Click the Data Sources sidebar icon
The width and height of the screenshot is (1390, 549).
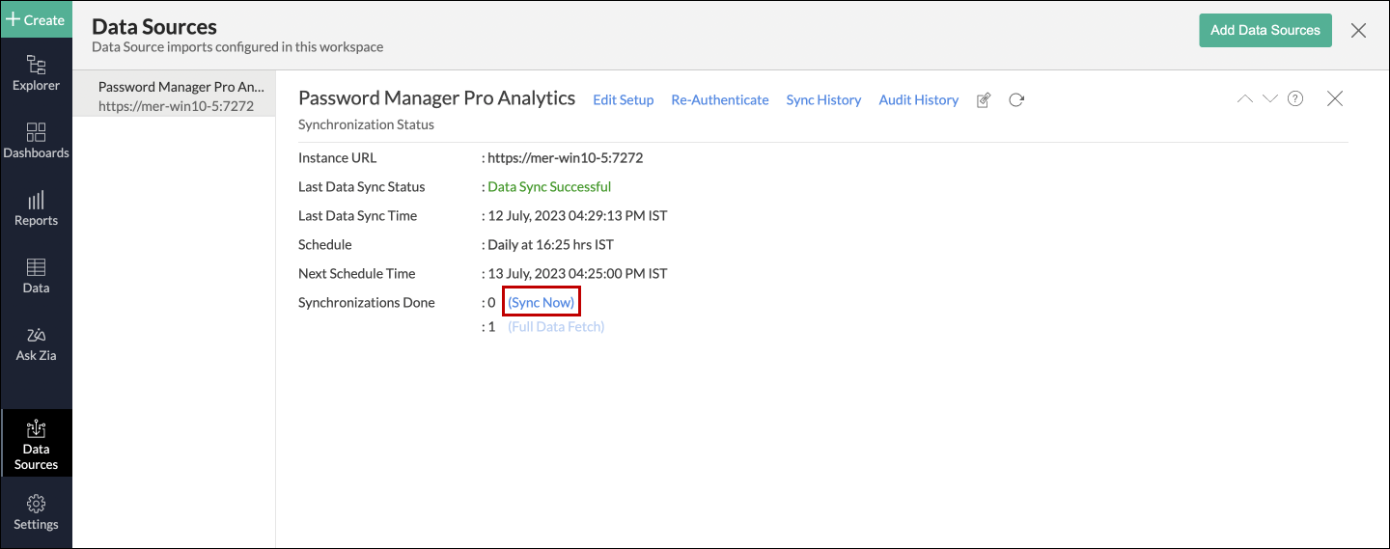(36, 444)
